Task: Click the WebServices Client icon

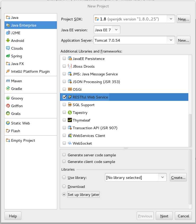Action: (x=70, y=135)
